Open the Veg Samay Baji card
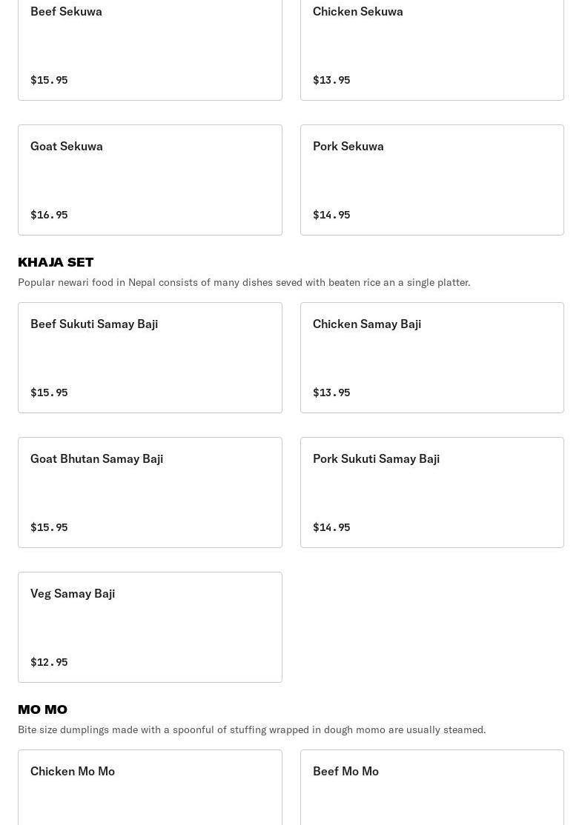 [150, 627]
